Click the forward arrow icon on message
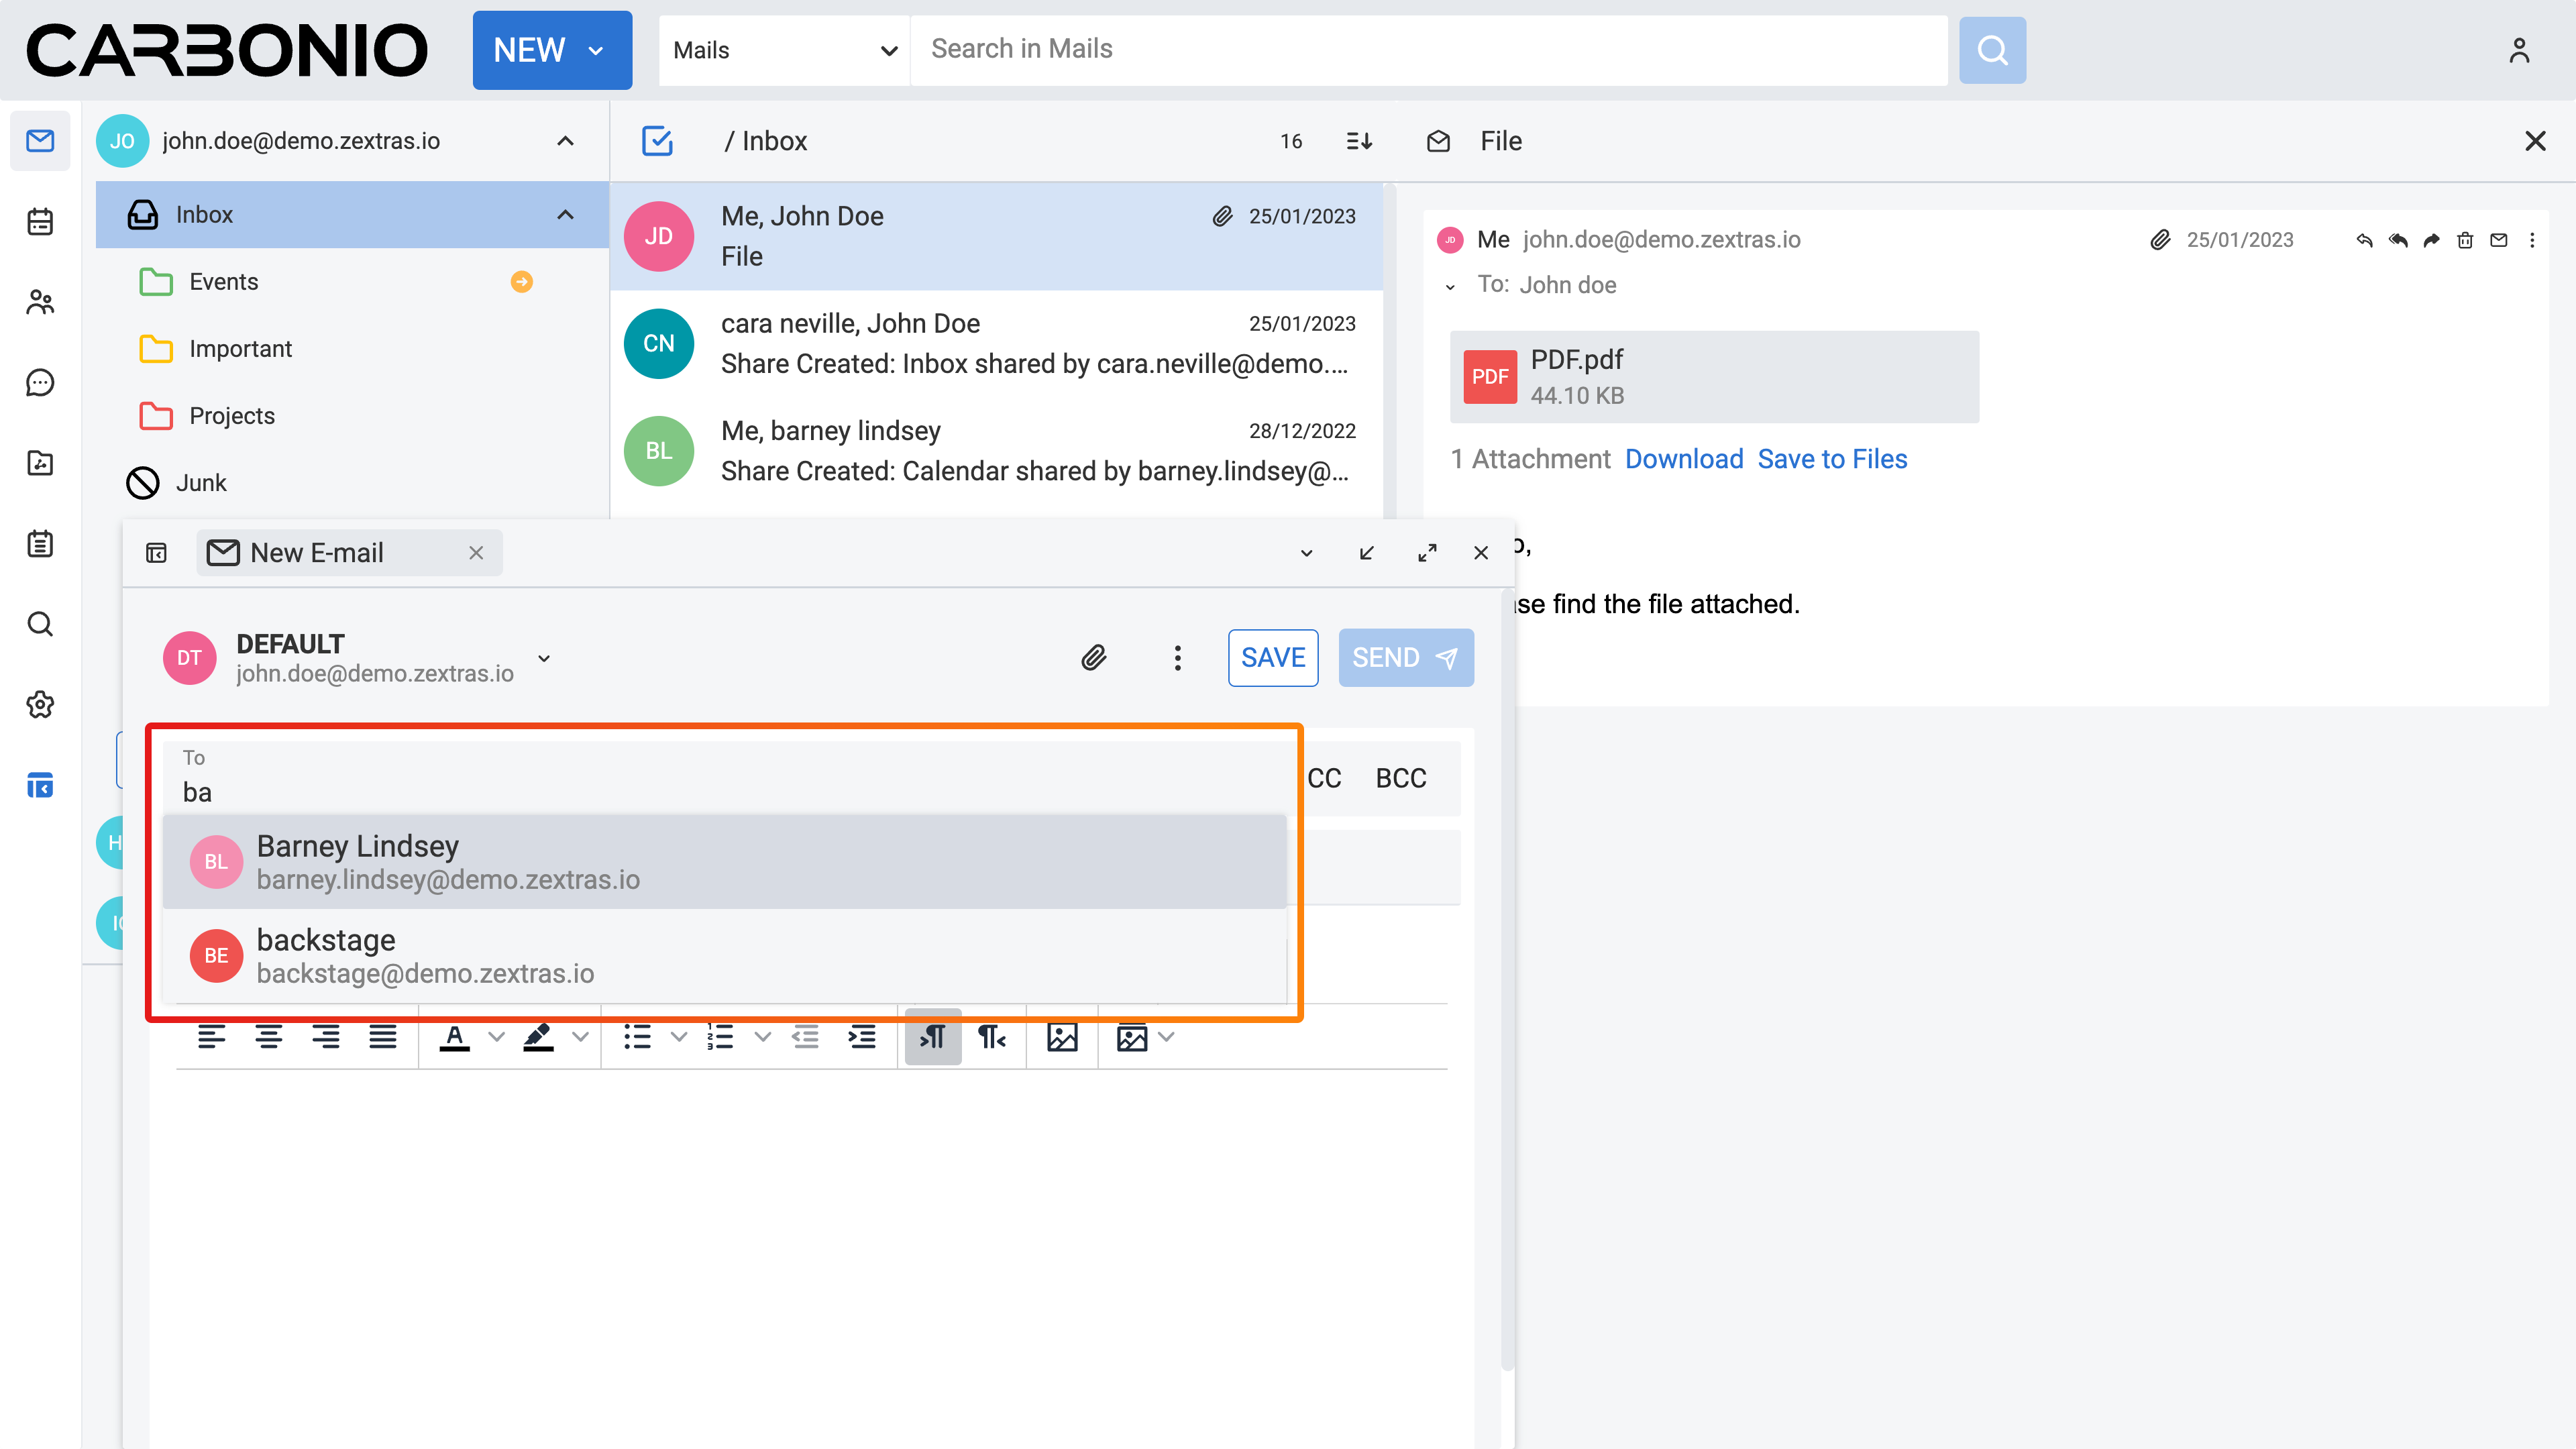Screen dimensions: 2576x1449 click(x=2431, y=240)
